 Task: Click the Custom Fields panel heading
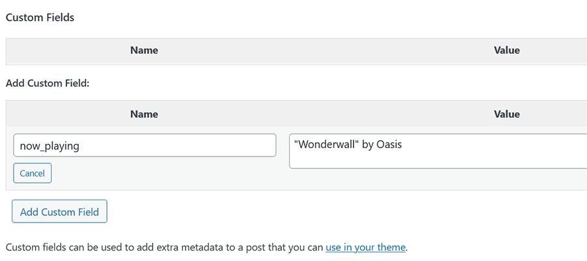click(x=40, y=18)
